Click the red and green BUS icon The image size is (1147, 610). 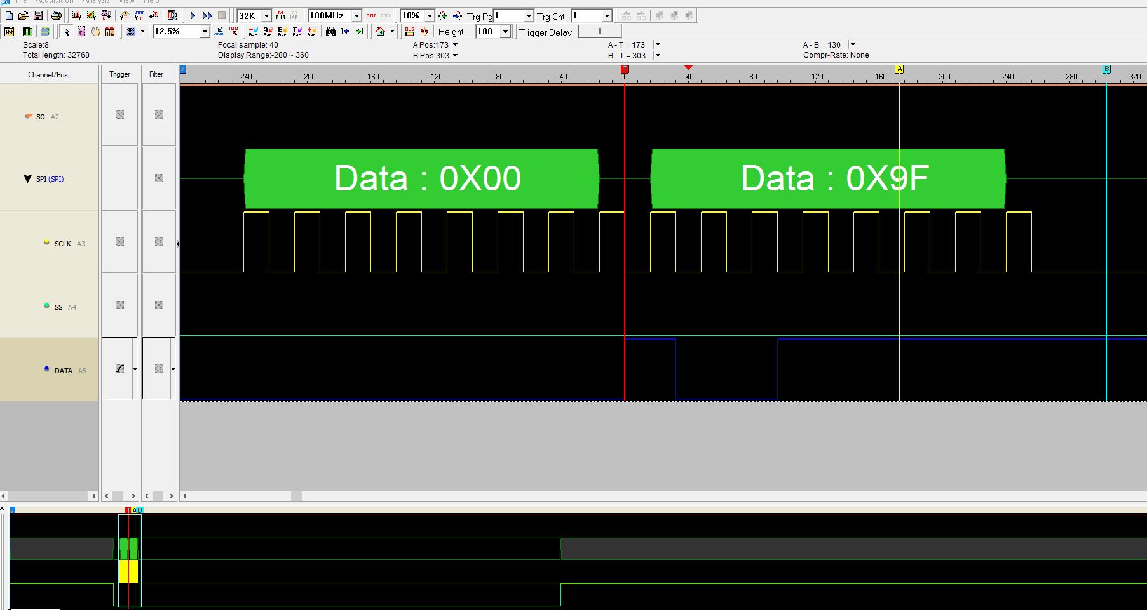[410, 31]
